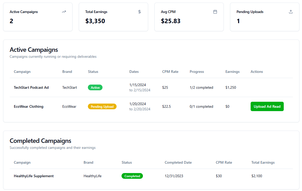302x191 pixels.
Task: Click the Completed badge for HealthyLife Supplement
Action: (x=132, y=176)
